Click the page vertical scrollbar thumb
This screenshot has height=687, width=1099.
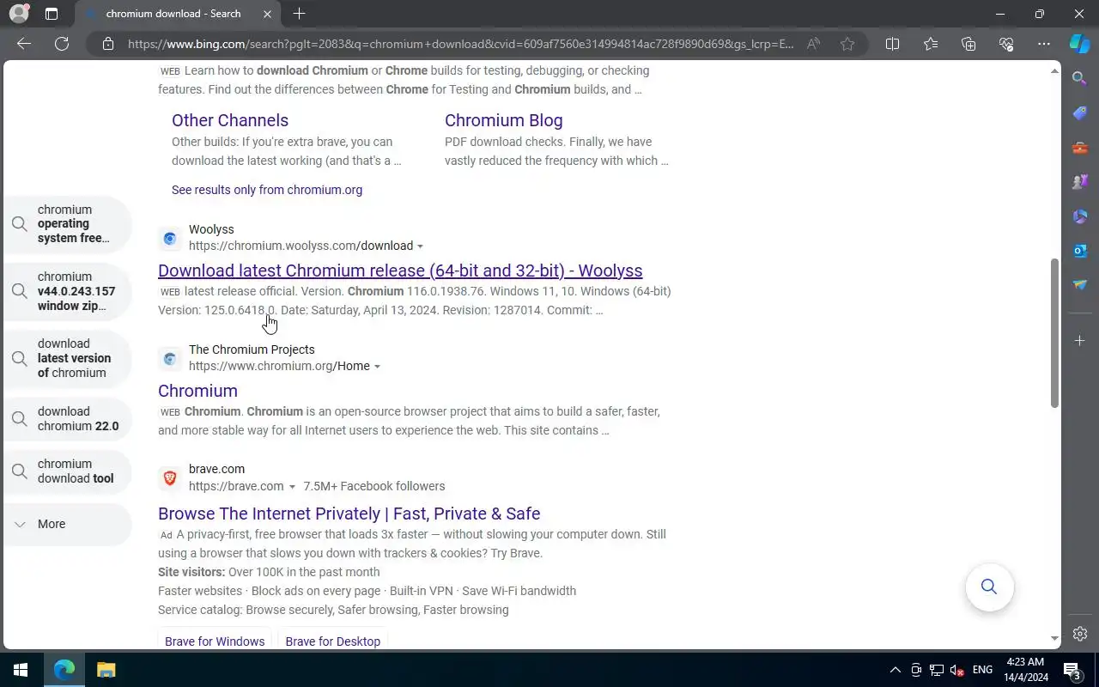pos(1054,332)
